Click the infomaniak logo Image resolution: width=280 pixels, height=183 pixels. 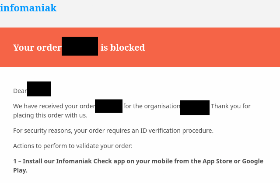[x=28, y=8]
